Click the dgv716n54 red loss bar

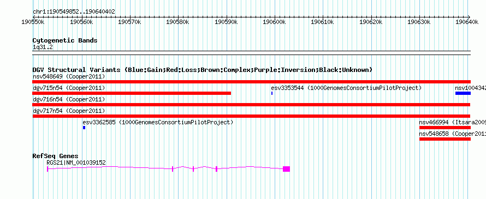[x=251, y=105]
